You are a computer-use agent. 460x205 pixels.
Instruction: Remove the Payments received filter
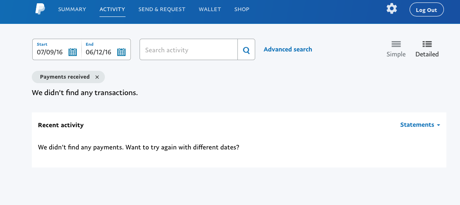click(x=97, y=77)
